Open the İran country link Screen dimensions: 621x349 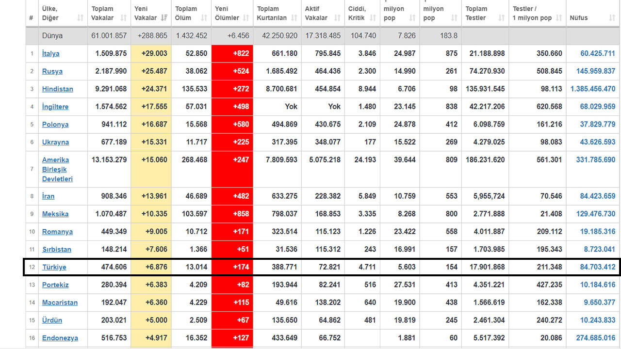tap(49, 196)
